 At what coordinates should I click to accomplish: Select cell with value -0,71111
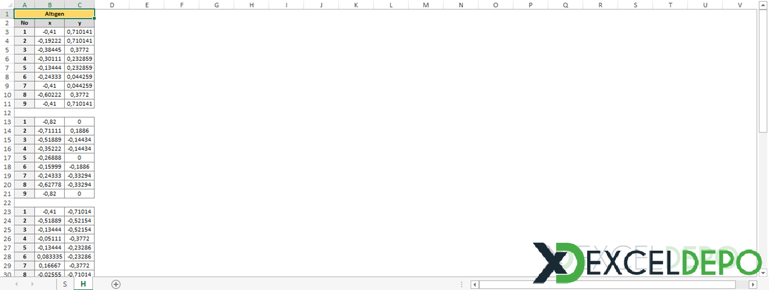pos(50,130)
